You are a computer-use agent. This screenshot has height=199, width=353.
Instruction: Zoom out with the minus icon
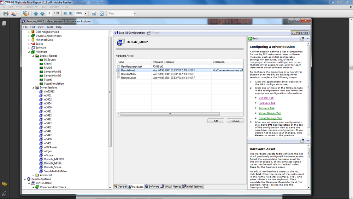click(x=65, y=13)
